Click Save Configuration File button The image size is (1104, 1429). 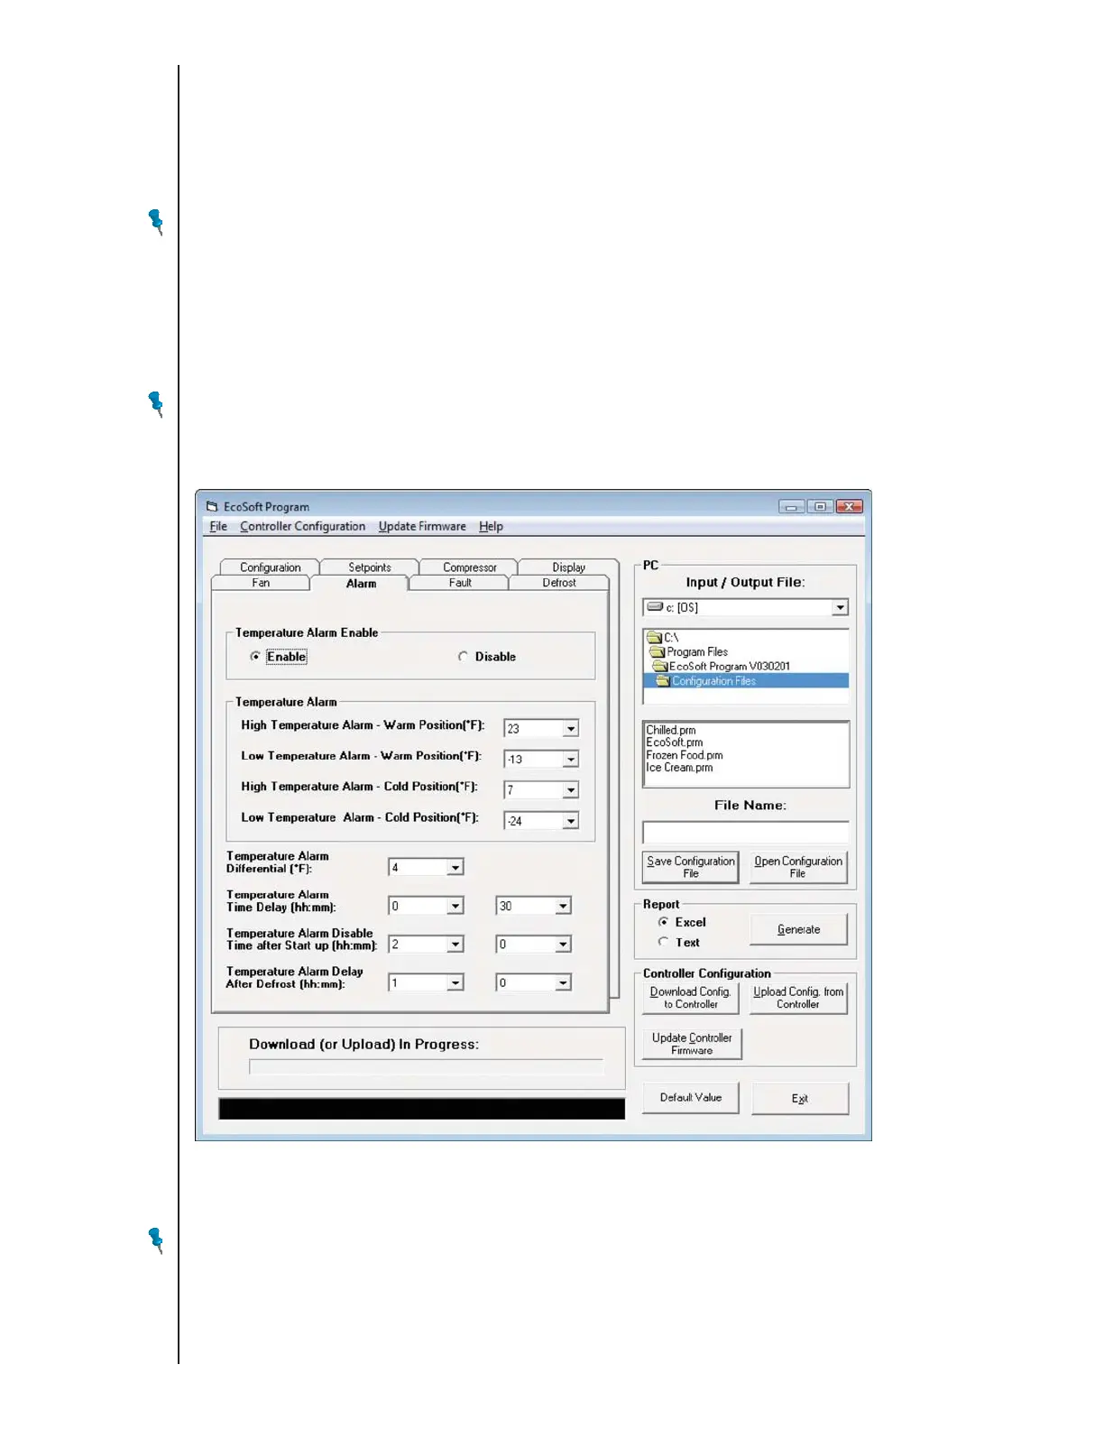[691, 867]
